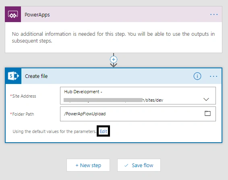Viewport: 228px width, 180px height.
Task: Select the Site Address combo box
Action: click(138, 96)
